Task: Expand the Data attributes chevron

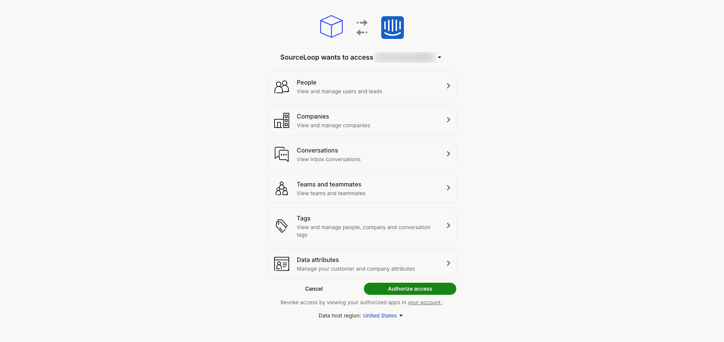Action: click(448, 263)
